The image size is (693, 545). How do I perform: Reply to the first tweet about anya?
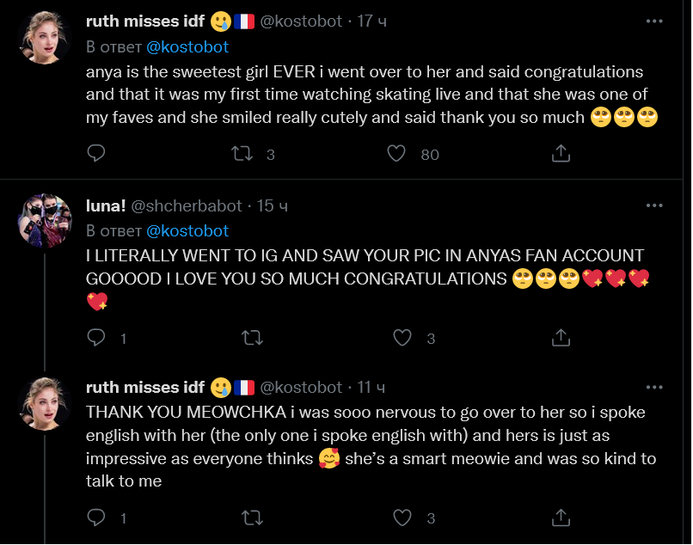(97, 154)
